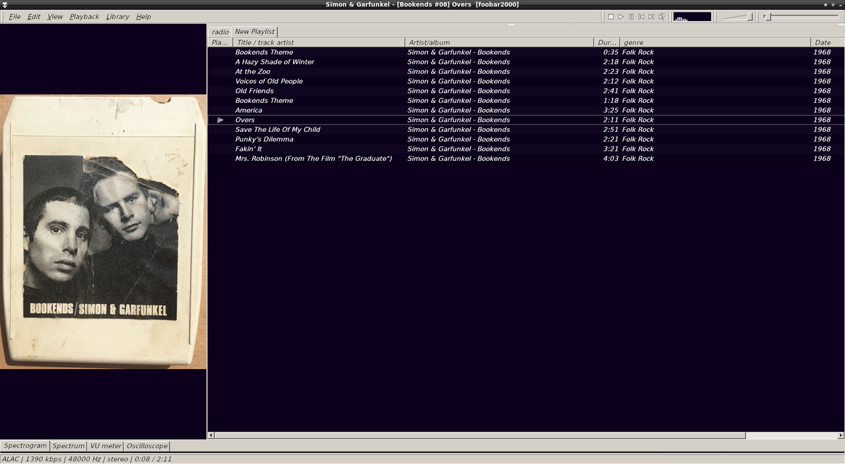Click the scrollbar right arrow
Screen dimensions: 845x464
(841, 435)
